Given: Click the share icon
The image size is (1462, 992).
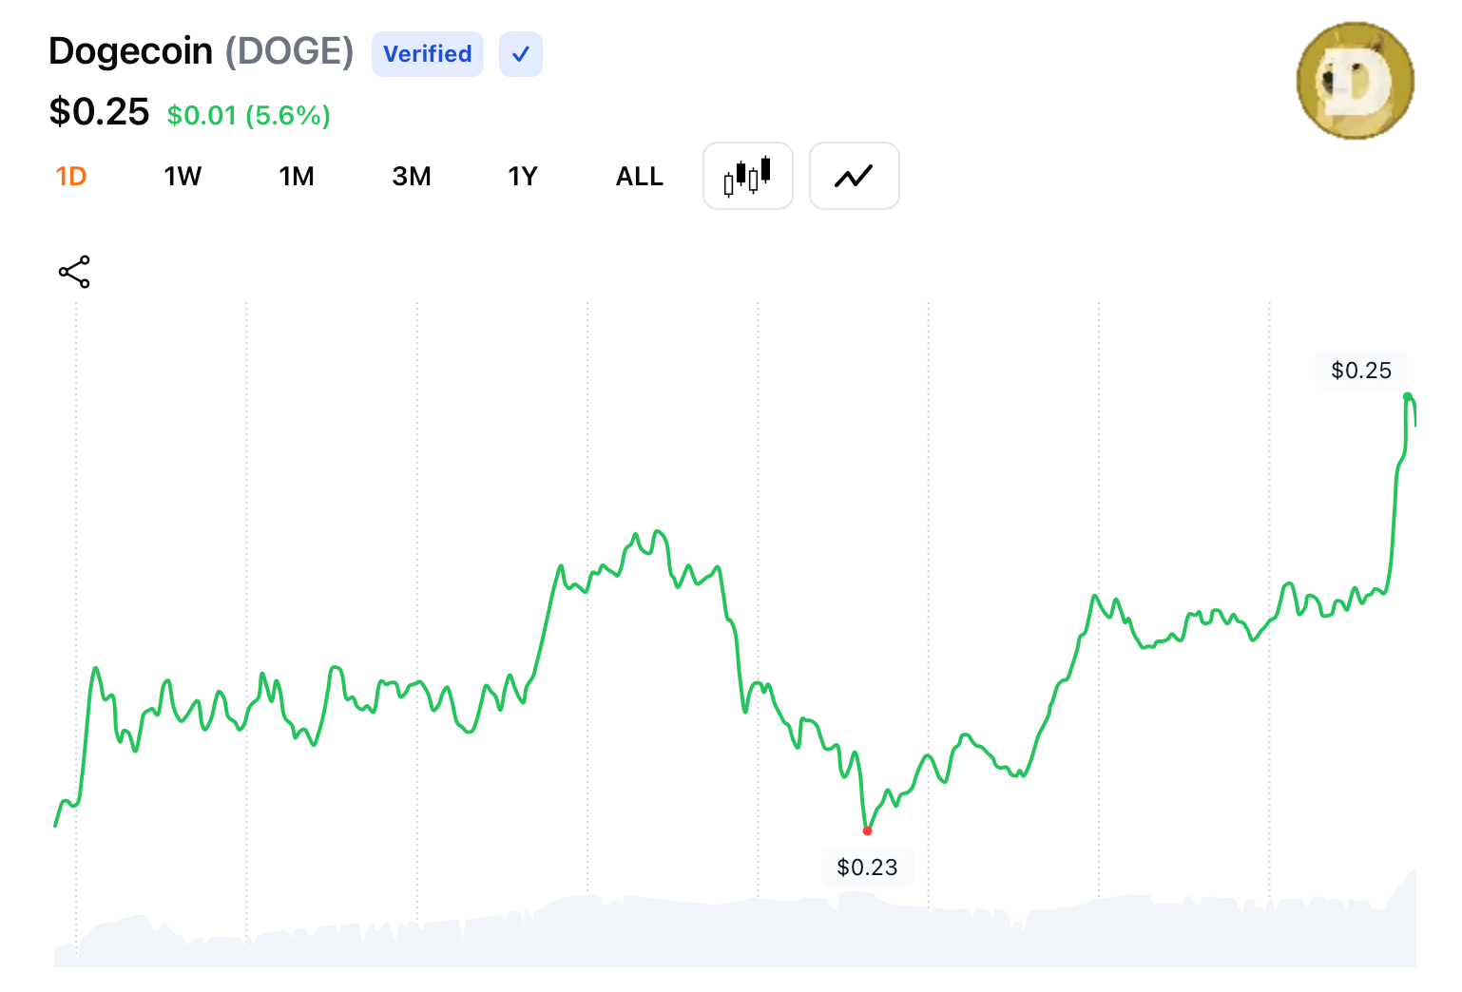Looking at the screenshot, I should tap(74, 272).
